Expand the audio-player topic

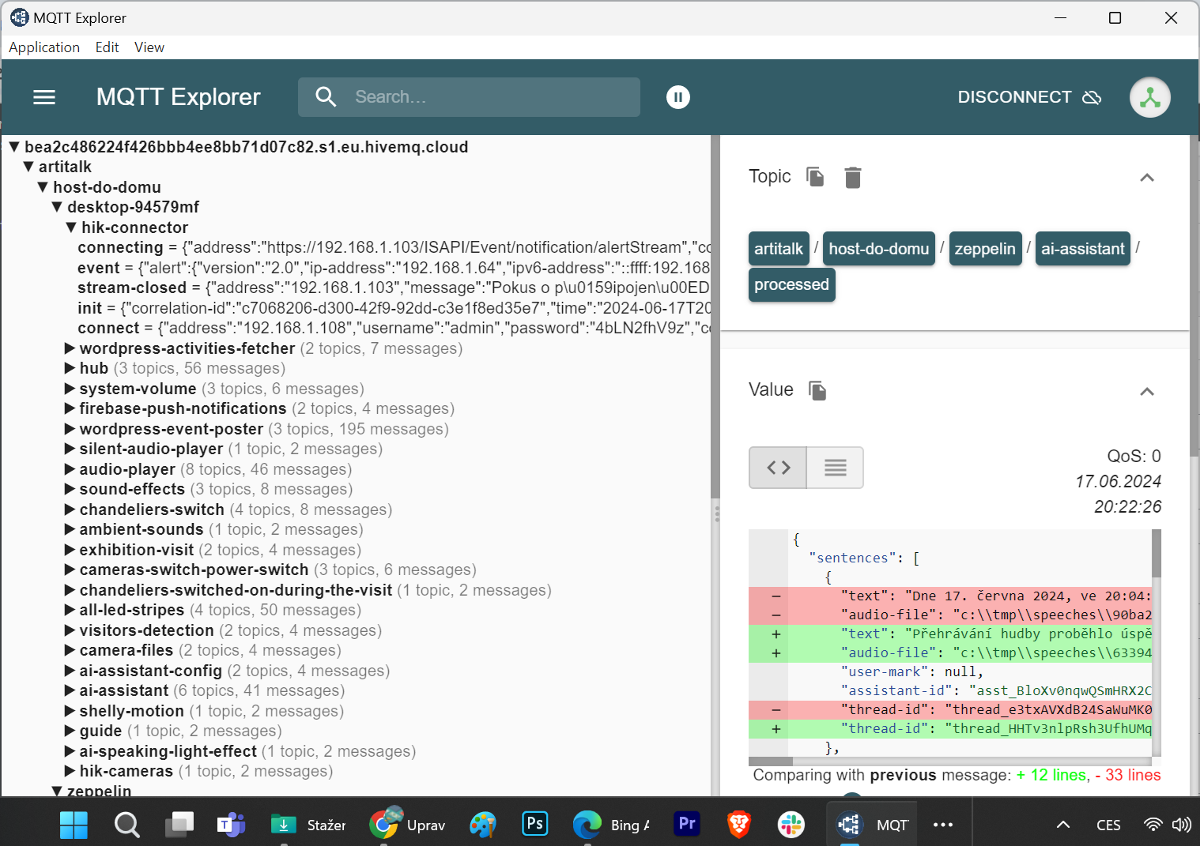click(70, 469)
